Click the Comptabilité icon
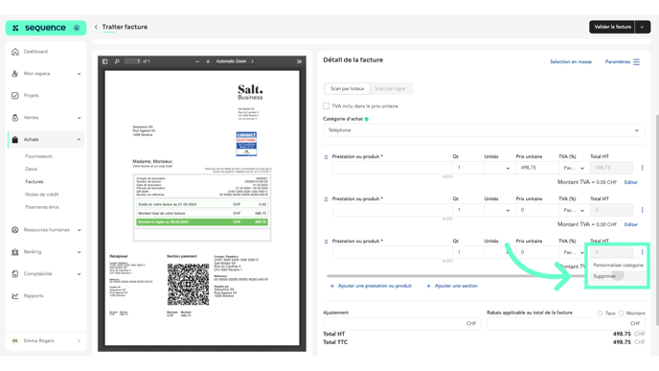This screenshot has height=371, width=659. pyautogui.click(x=15, y=274)
